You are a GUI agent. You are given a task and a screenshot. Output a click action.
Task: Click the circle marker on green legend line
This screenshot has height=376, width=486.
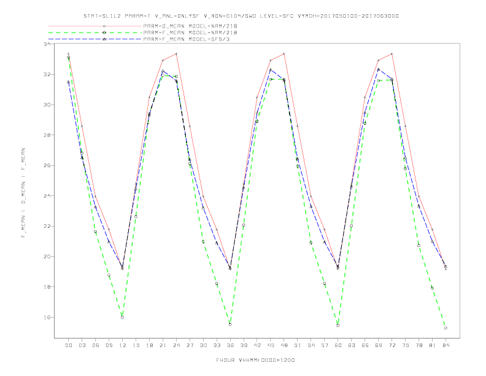[x=104, y=33]
